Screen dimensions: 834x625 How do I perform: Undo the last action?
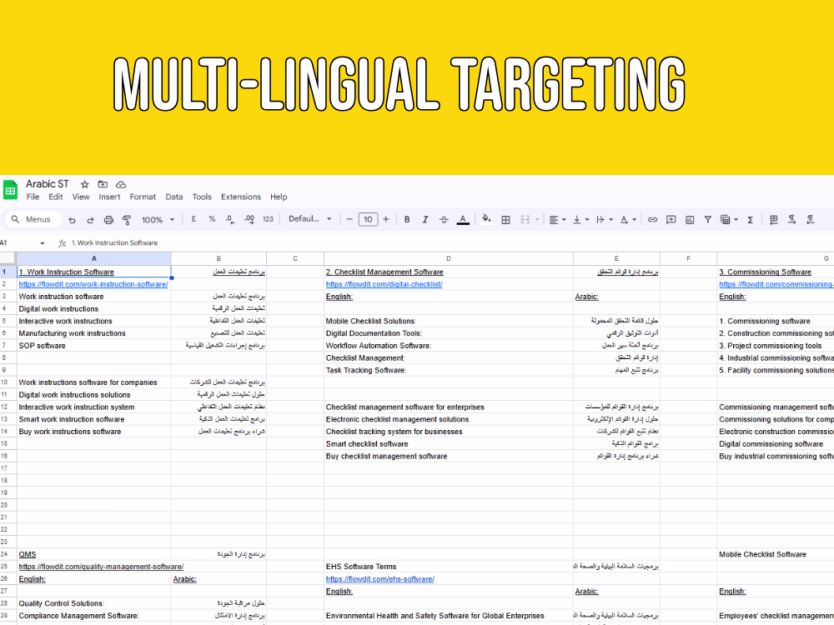(72, 219)
